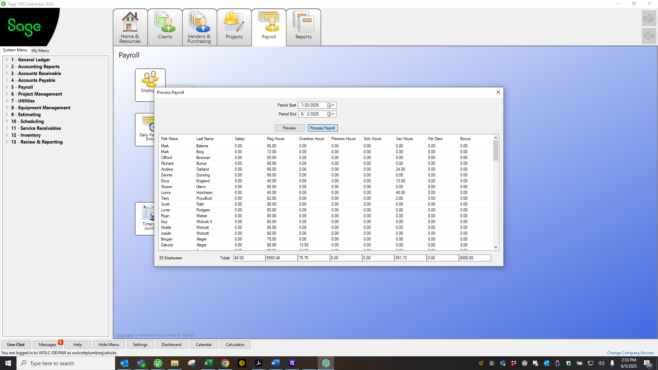658x370 pixels.
Task: Click the Process Payroll button
Action: [322, 128]
